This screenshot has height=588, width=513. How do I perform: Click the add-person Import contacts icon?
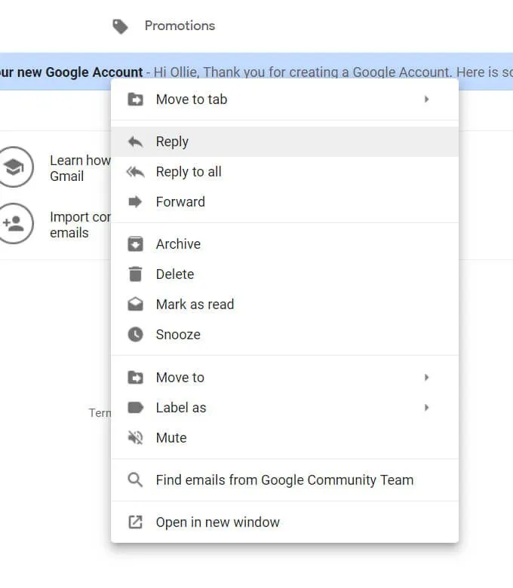[14, 223]
